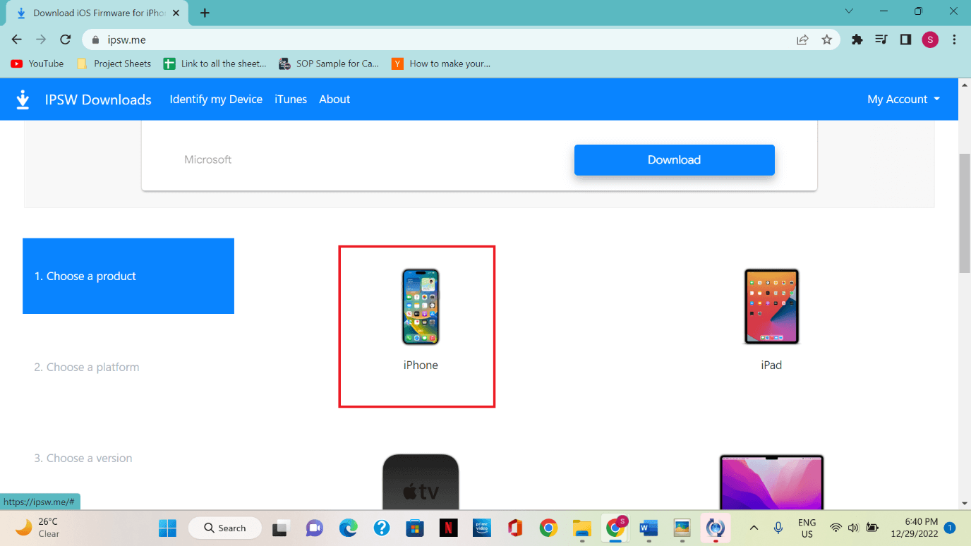Open the media controls icon in the toolbar

click(x=881, y=40)
